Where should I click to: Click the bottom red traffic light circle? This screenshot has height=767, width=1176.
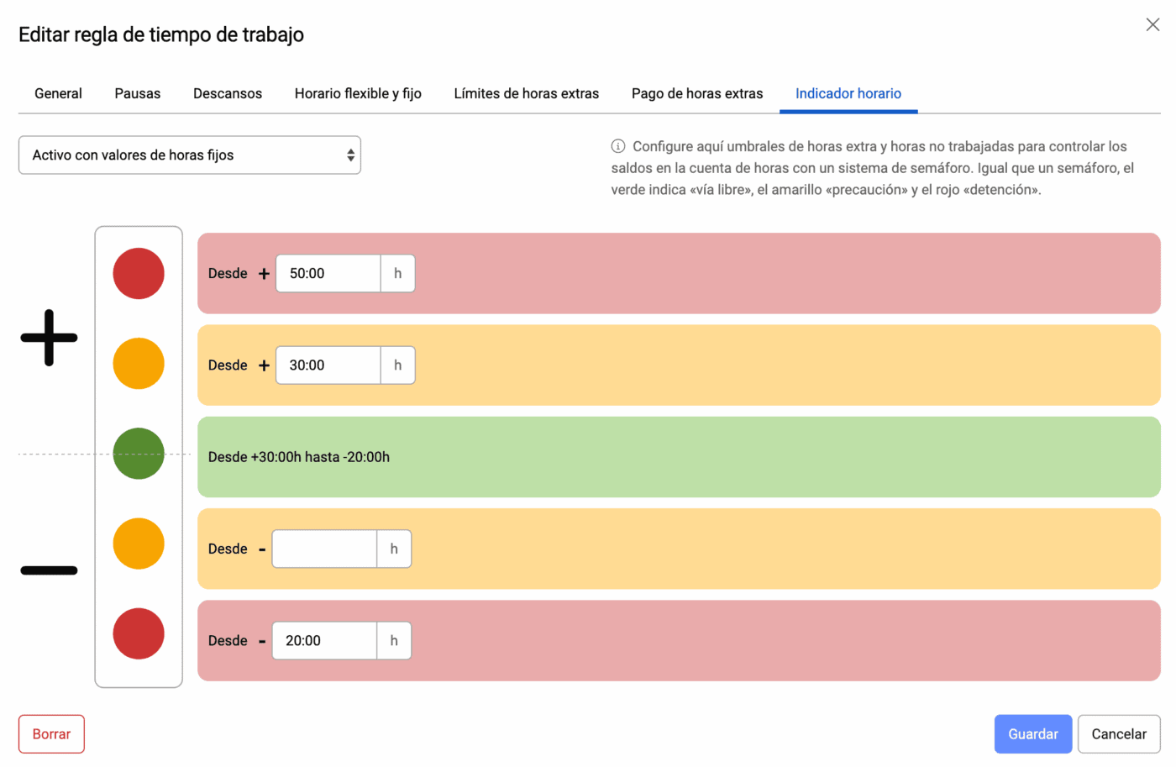(139, 633)
